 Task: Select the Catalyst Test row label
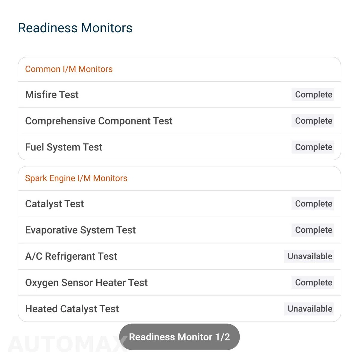(x=54, y=204)
